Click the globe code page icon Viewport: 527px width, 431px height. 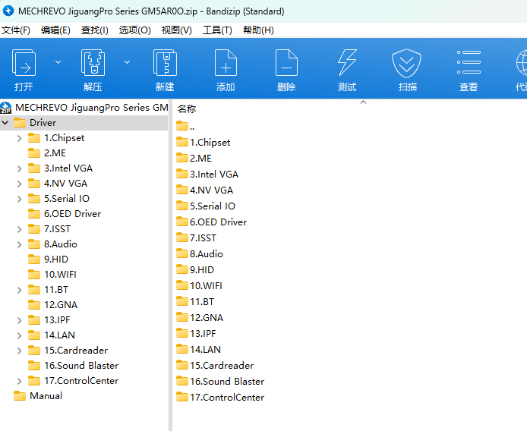(x=521, y=62)
